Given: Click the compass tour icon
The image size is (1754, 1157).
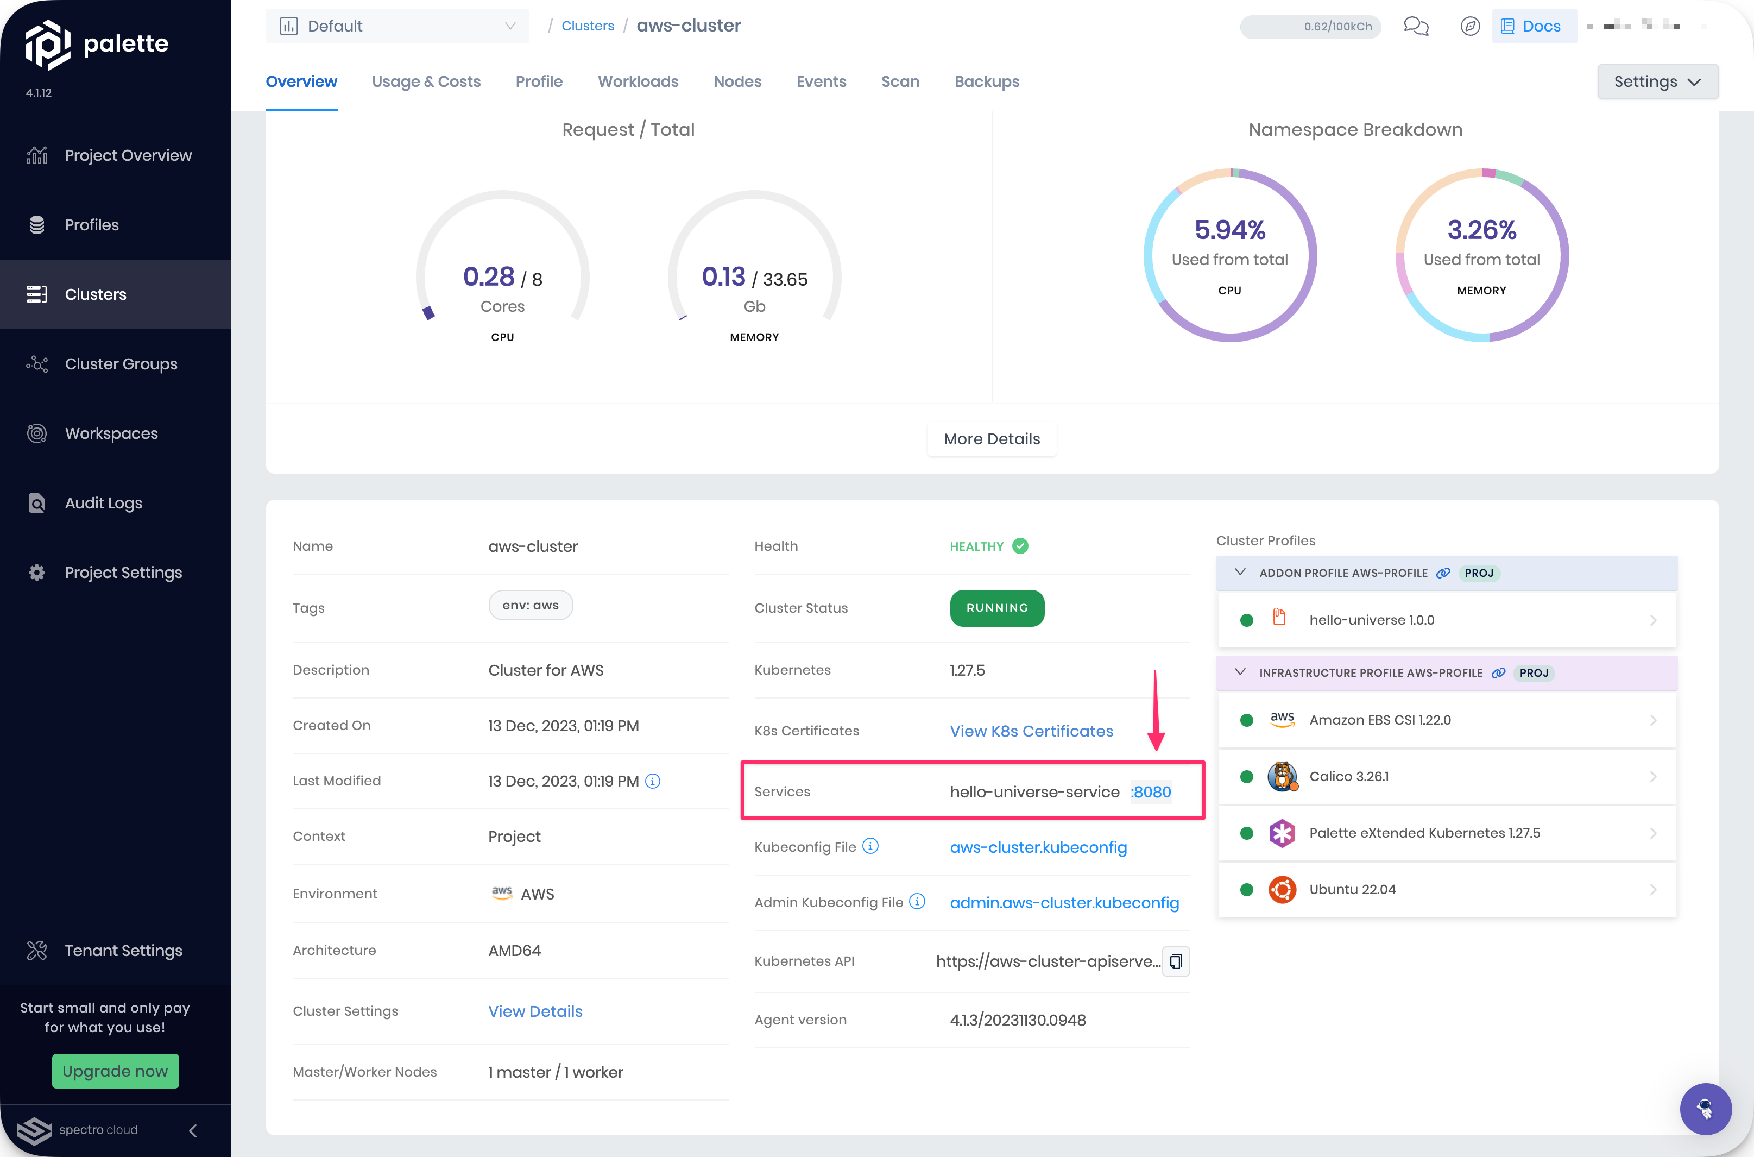Looking at the screenshot, I should (1470, 26).
